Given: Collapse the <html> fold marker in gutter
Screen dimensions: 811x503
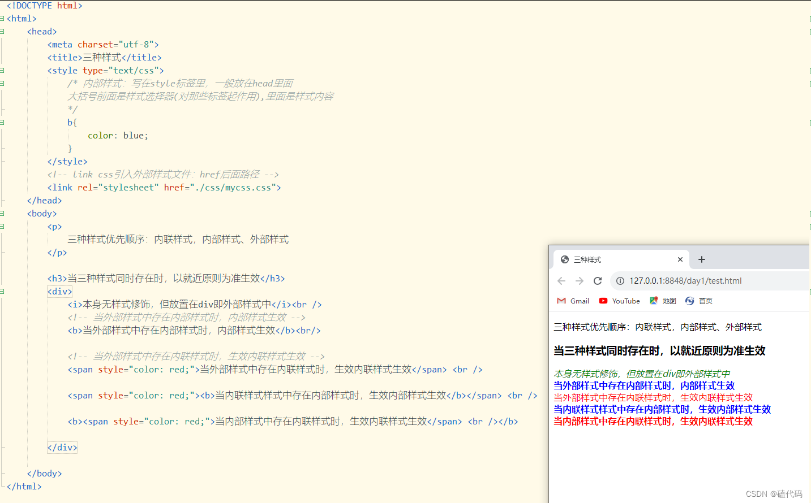Looking at the screenshot, I should 2,19.
